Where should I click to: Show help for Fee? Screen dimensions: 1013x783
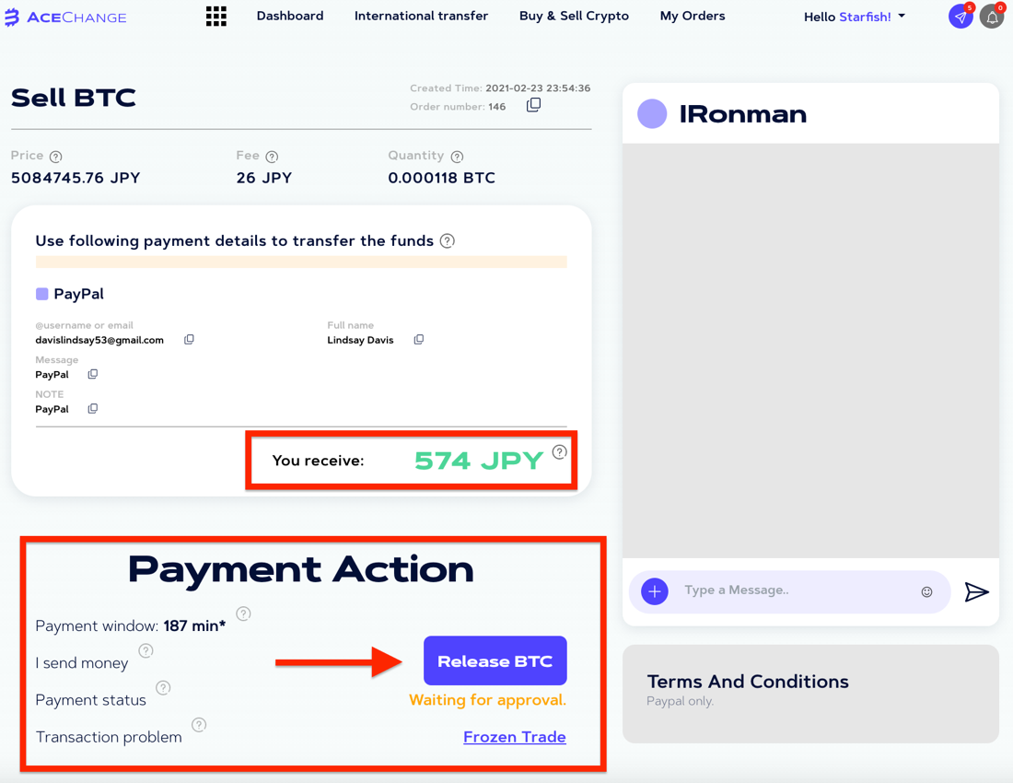pyautogui.click(x=272, y=157)
